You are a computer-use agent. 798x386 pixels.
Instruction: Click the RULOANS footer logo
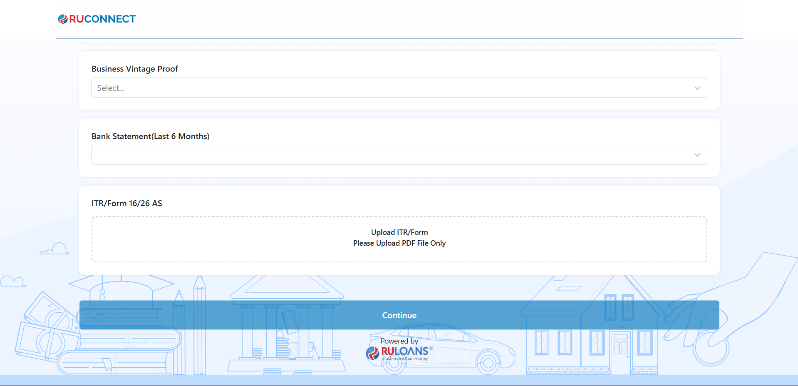coord(399,353)
